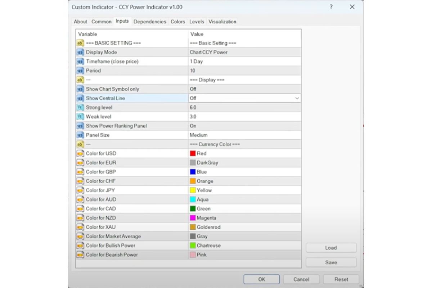Click the color icon beside Color for USD
Viewport: 432px width, 288px height.
pyautogui.click(x=80, y=153)
